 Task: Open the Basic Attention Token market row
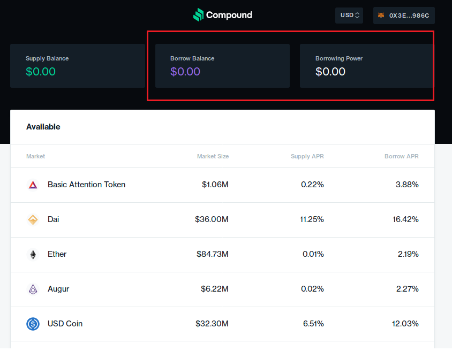point(223,185)
